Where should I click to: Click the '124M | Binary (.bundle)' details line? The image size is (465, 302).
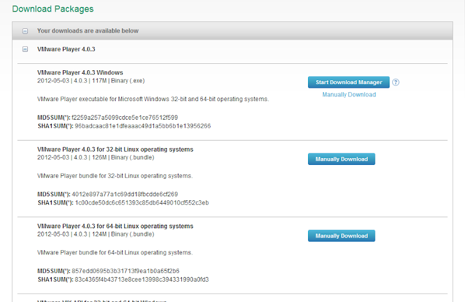[96, 234]
